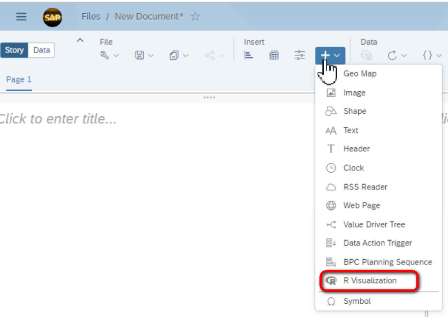
Task: Expand the add widget dropdown chevron
Action: click(337, 55)
